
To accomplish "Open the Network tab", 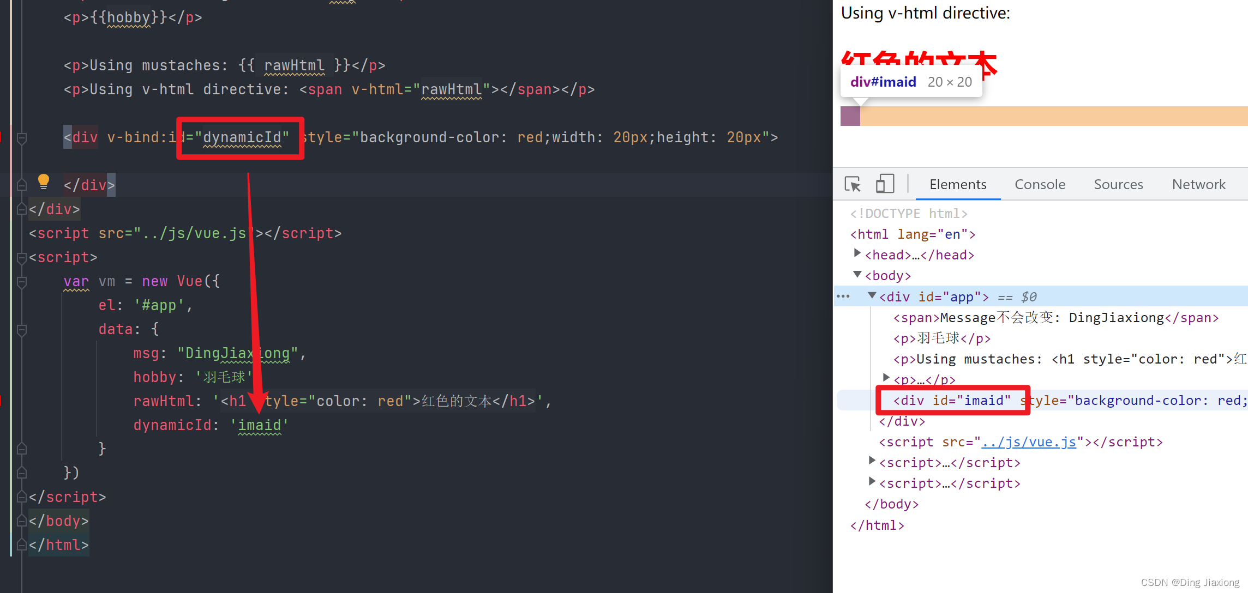I will click(x=1198, y=184).
